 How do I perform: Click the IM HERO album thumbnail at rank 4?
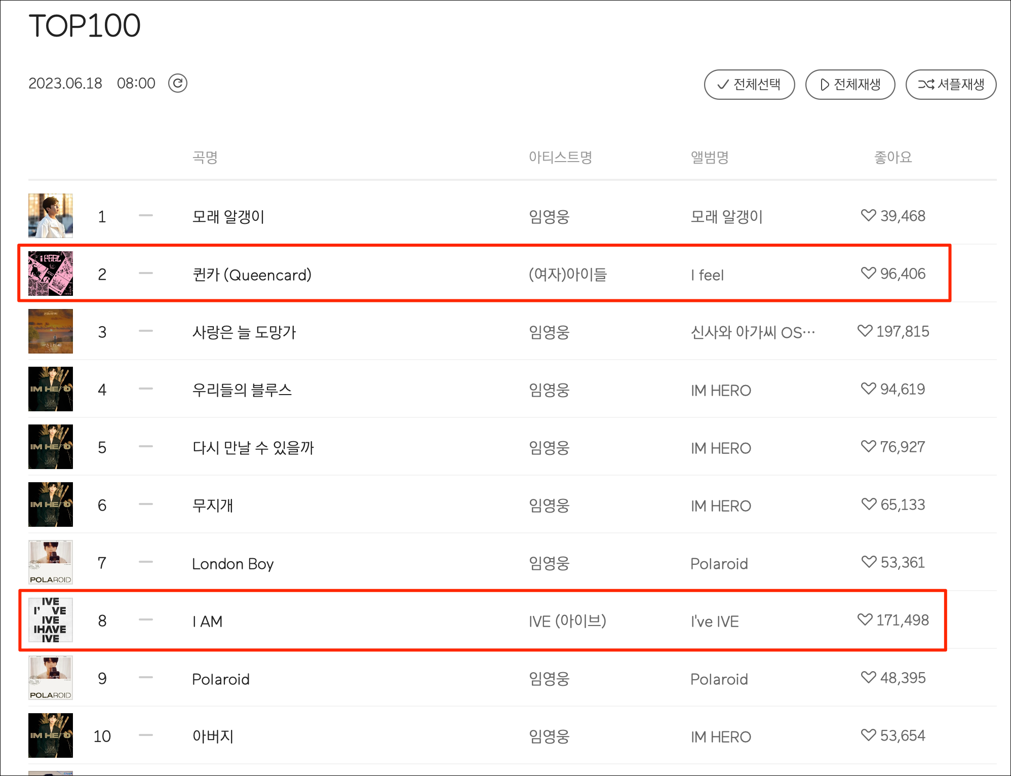pos(51,389)
